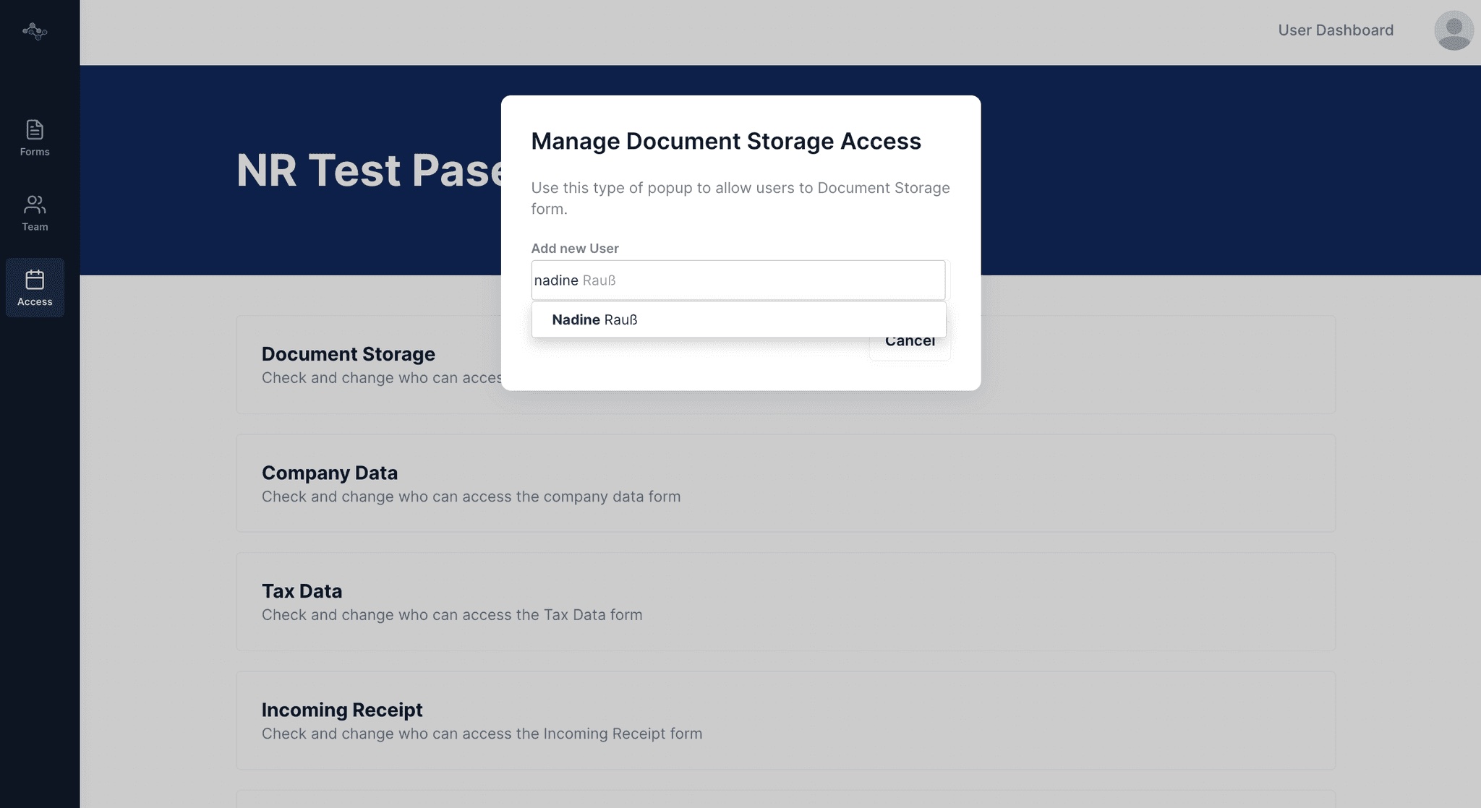Viewport: 1481px width, 808px height.
Task: Cancel the Manage Document Storage dialog
Action: point(910,341)
